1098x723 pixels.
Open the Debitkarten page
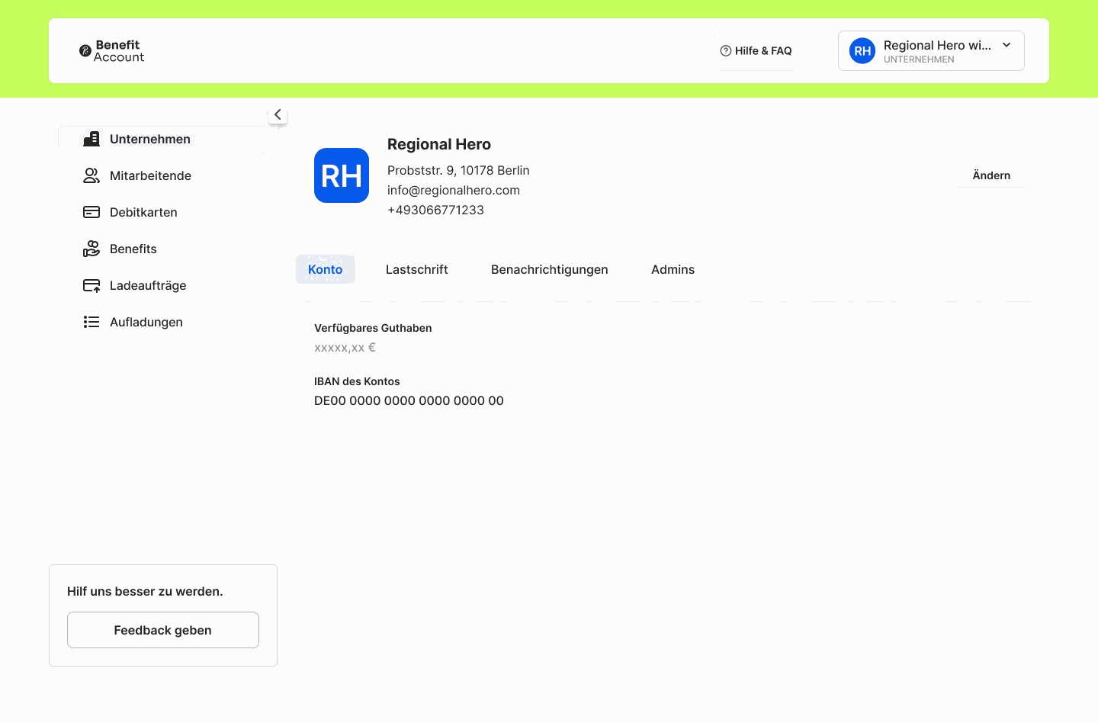pos(143,212)
